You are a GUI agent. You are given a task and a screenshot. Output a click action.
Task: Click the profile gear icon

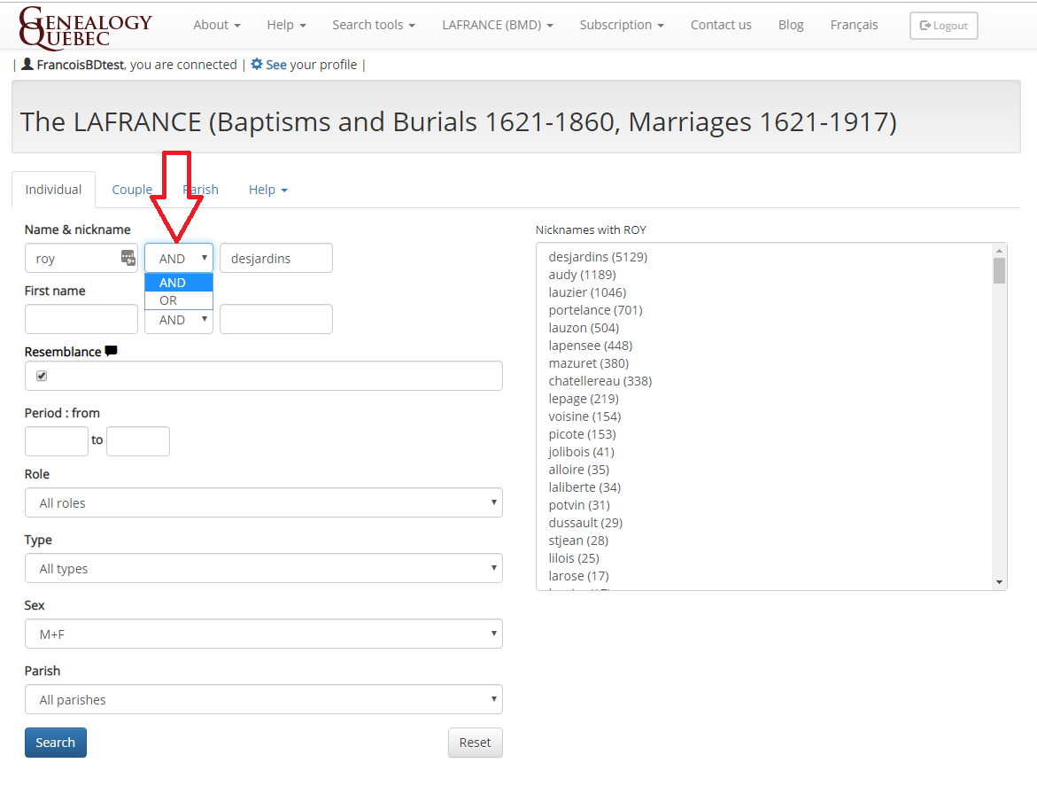click(257, 64)
